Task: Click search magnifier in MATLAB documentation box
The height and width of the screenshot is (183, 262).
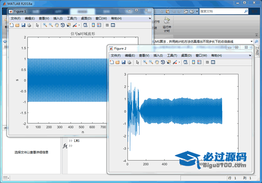Action: pos(246,11)
